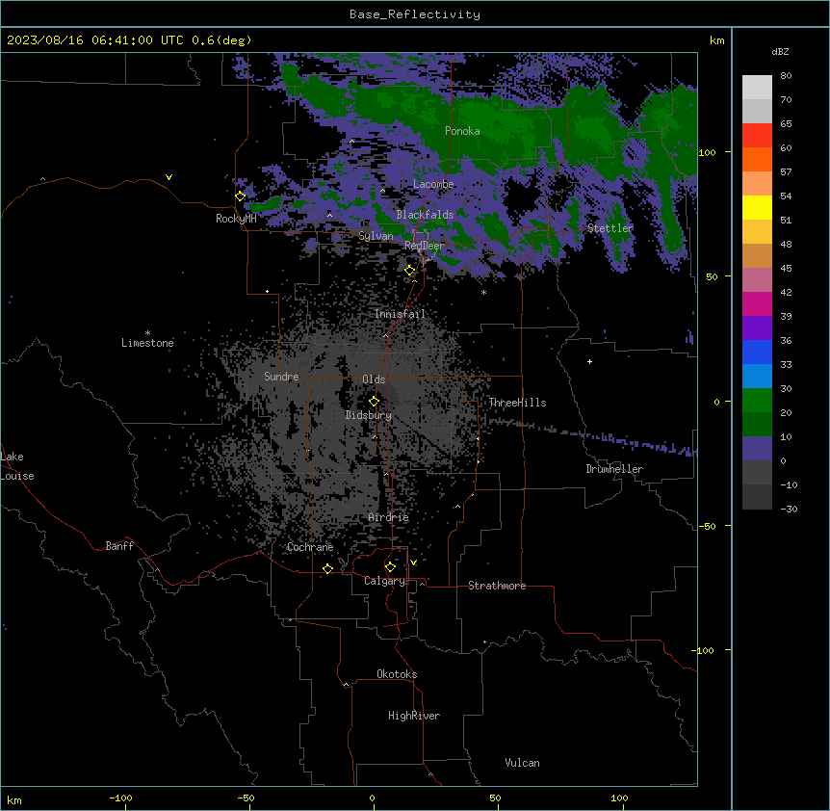830x811 pixels.
Task: Click the Banff town label
Action: [119, 546]
